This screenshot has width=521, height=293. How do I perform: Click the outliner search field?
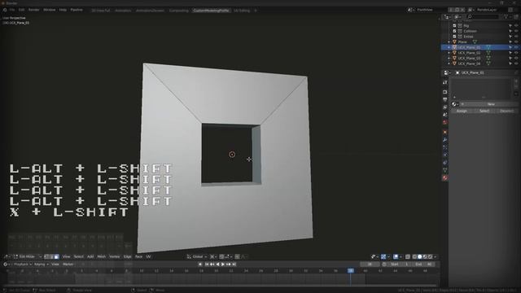tap(483, 16)
